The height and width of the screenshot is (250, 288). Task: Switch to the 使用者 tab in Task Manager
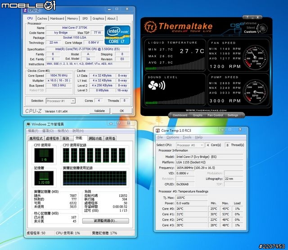110,138
